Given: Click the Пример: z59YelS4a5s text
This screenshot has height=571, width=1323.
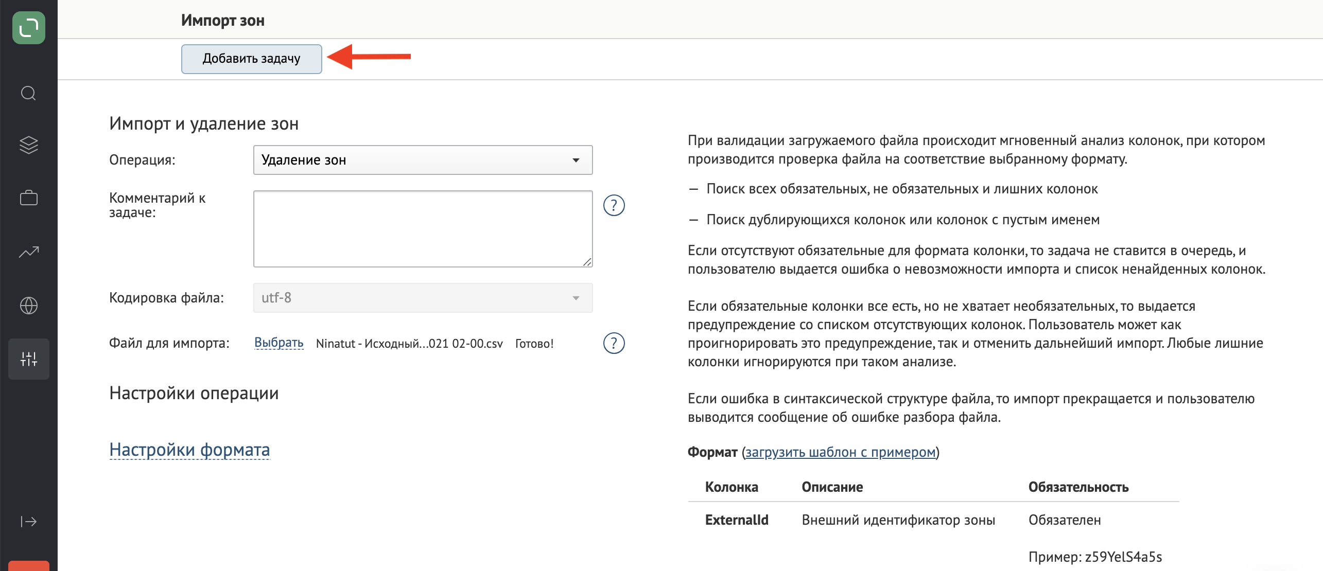Looking at the screenshot, I should [x=1095, y=557].
